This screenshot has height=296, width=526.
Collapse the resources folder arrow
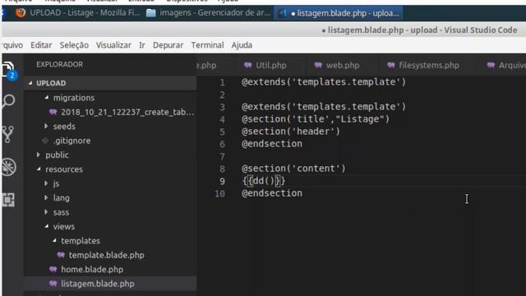[x=39, y=169]
